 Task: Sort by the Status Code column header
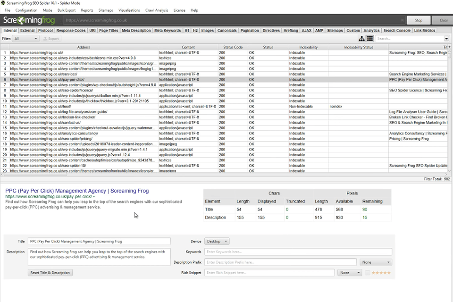click(x=233, y=47)
